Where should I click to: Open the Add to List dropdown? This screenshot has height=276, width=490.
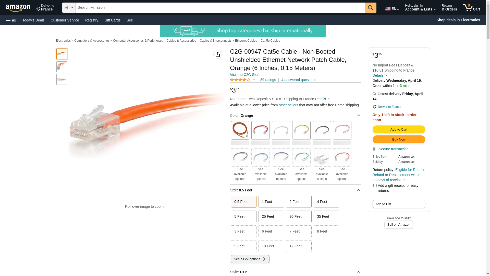[x=398, y=204]
